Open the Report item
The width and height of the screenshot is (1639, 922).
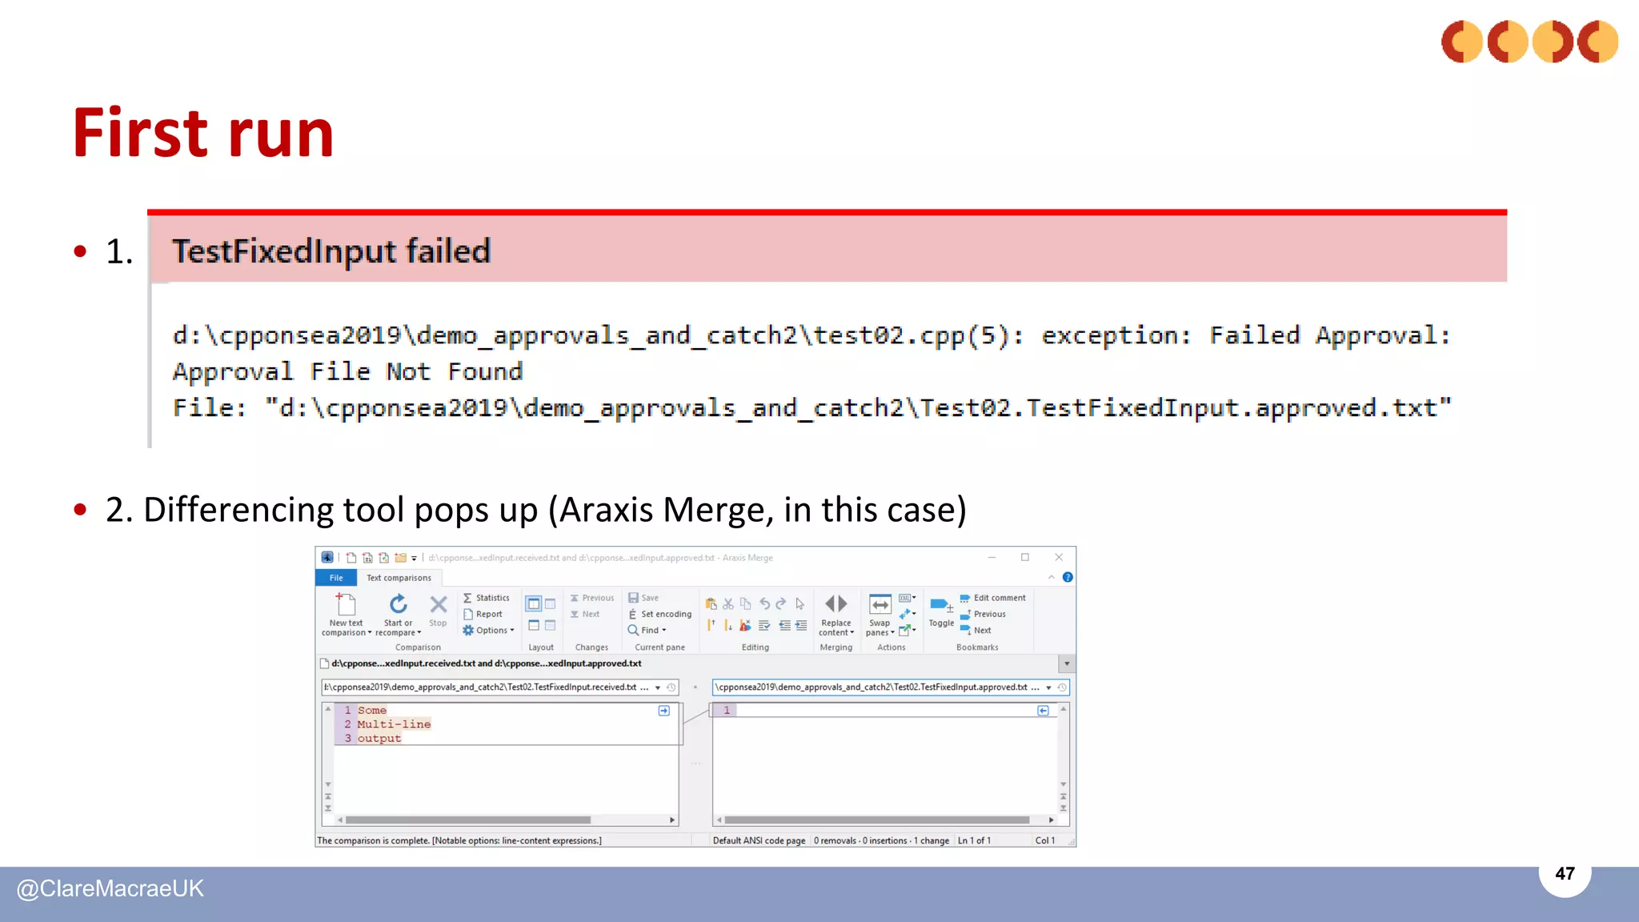[x=483, y=614]
